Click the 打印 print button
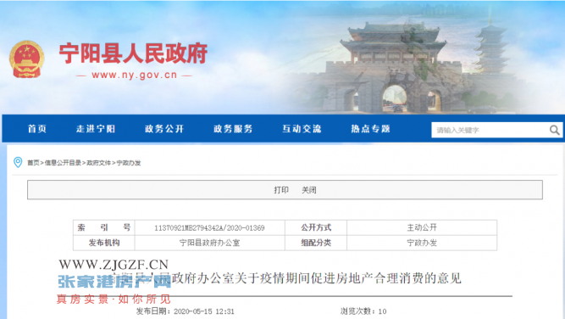This screenshot has width=565, height=319. point(281,190)
